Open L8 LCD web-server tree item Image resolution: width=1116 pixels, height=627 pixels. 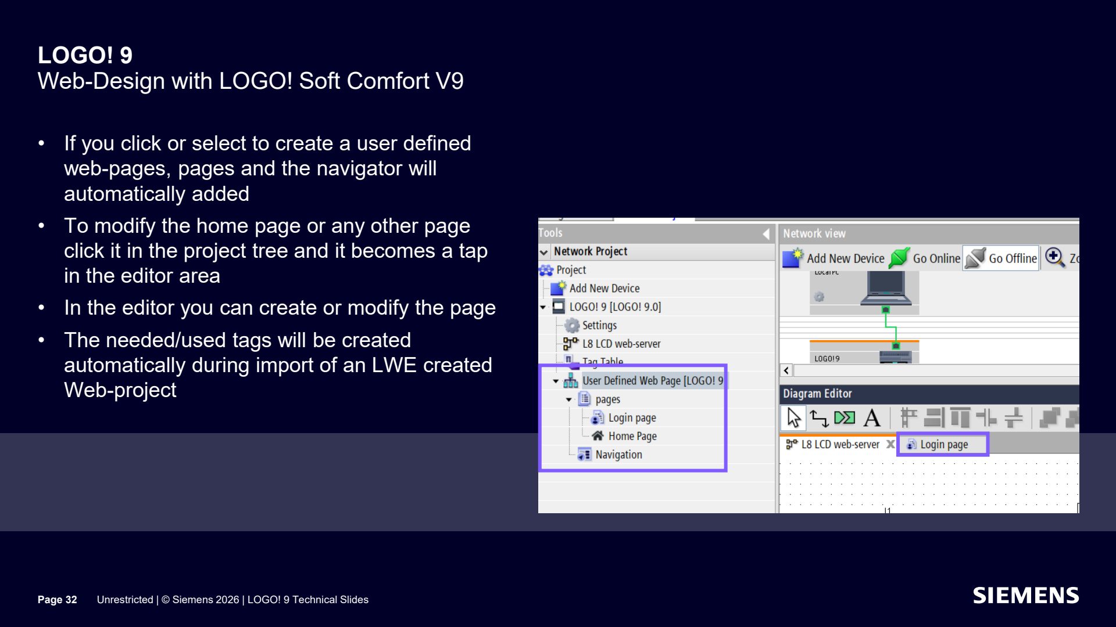click(612, 344)
